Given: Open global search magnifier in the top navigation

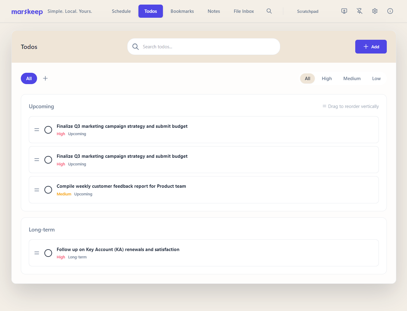Looking at the screenshot, I should pyautogui.click(x=269, y=11).
